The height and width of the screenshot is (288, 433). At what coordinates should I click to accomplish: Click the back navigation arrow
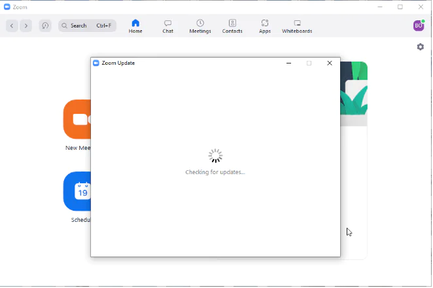point(12,26)
